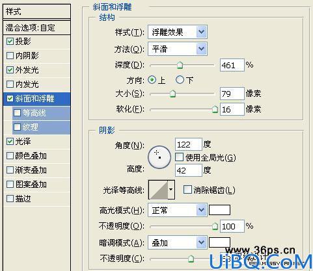Select the 投影 list item label
This screenshot has height=271, width=313.
[23, 42]
